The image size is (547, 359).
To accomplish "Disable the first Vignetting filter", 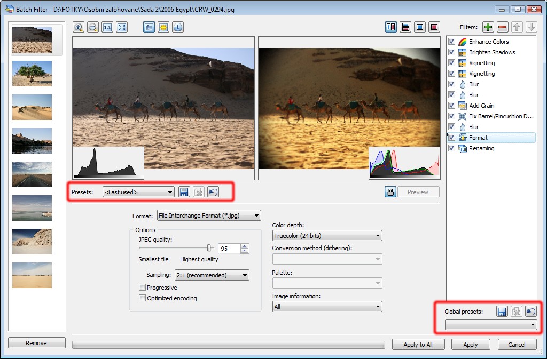I will [451, 63].
